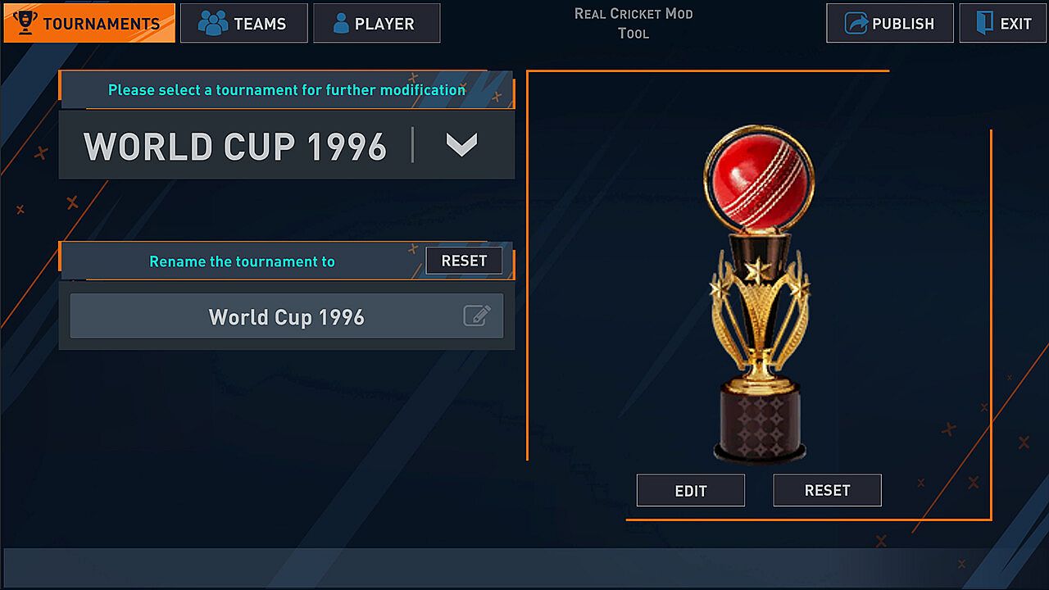Expand the tournament chevron dropdown arrow

tap(461, 145)
